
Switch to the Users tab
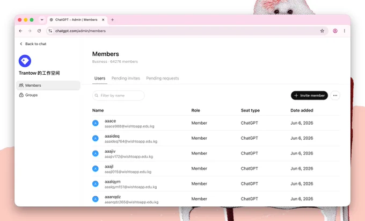pyautogui.click(x=100, y=79)
